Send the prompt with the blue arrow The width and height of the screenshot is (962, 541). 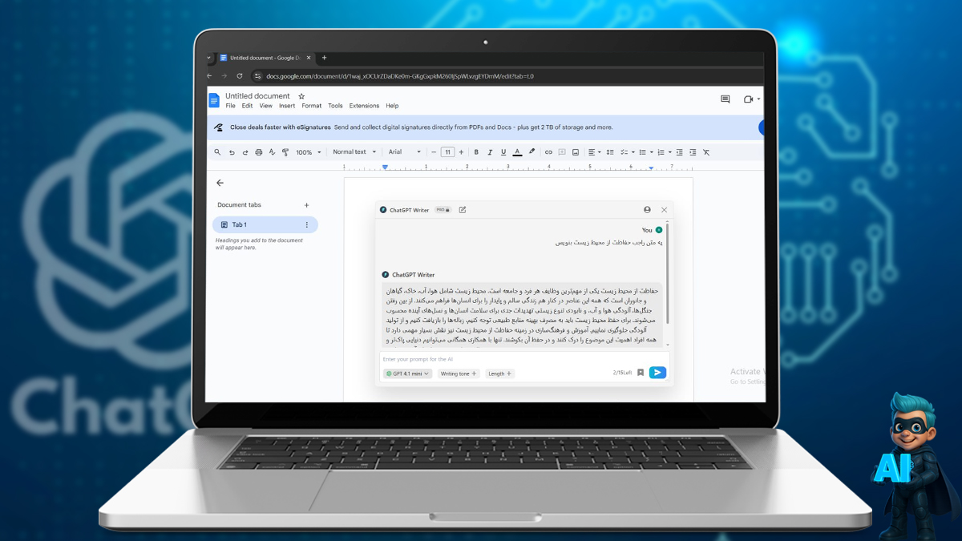click(x=657, y=373)
